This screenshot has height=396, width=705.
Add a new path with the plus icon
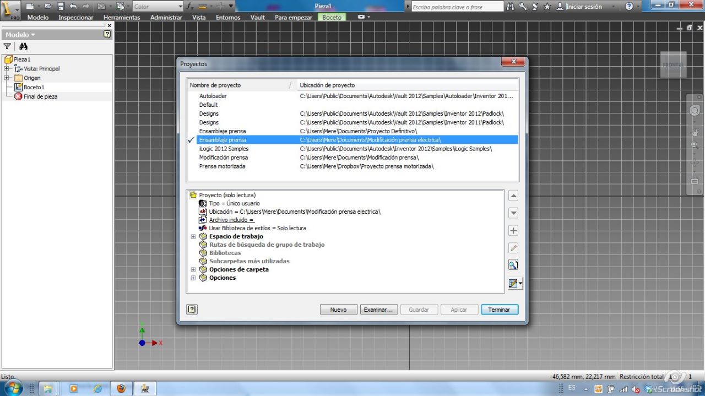(513, 231)
